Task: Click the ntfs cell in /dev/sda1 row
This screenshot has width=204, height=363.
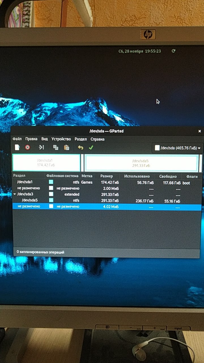Action: point(76,182)
